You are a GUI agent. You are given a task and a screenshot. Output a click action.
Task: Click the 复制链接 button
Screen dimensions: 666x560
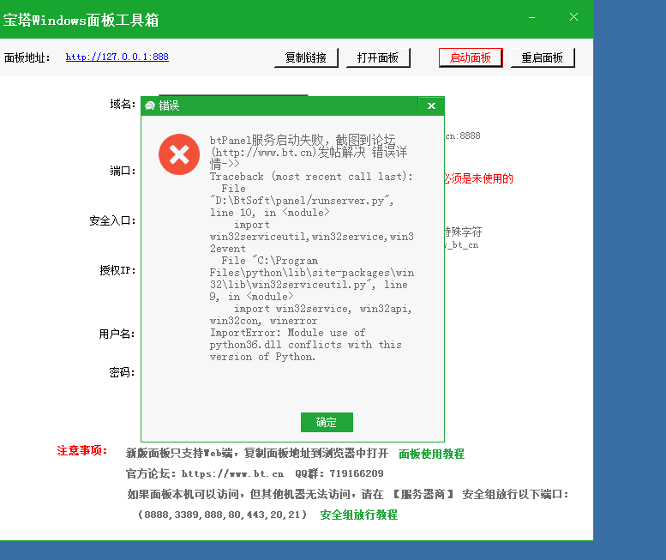click(x=306, y=57)
